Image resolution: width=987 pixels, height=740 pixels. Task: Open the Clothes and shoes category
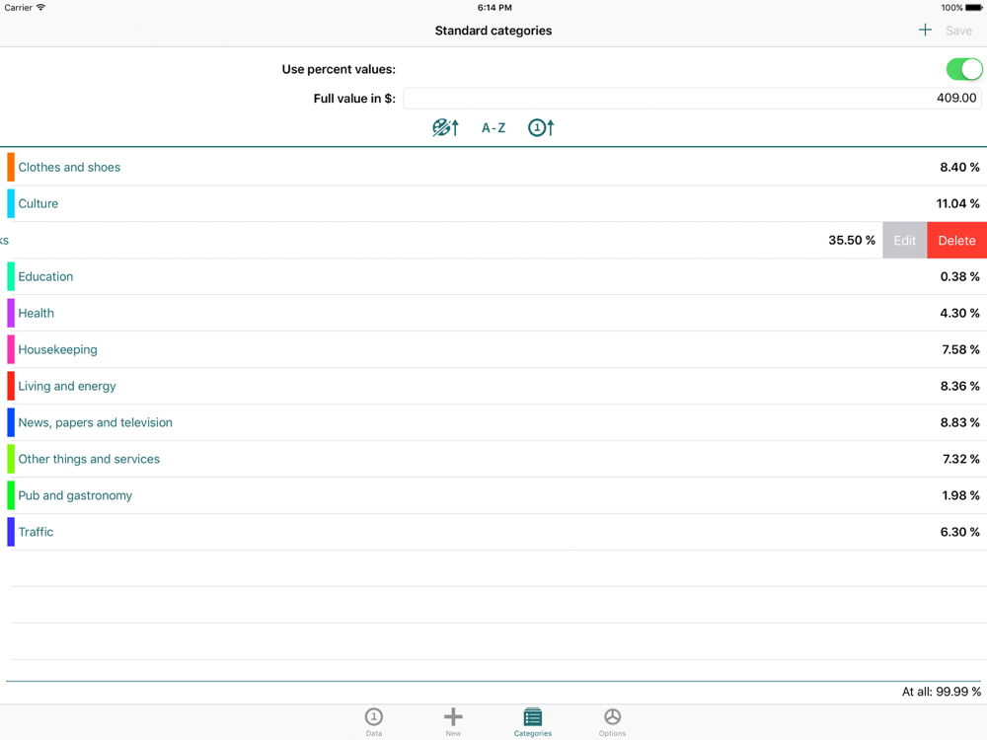(x=493, y=167)
